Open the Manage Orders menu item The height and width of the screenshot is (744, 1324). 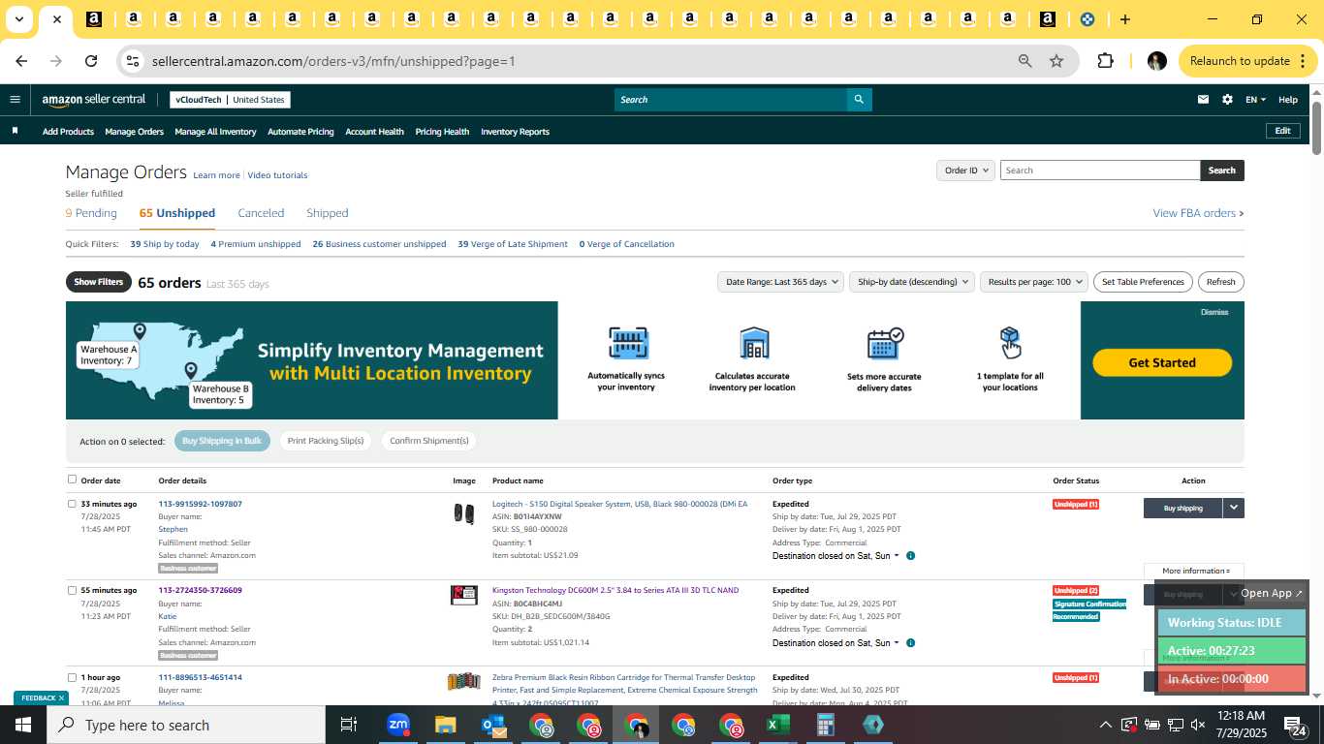(x=134, y=132)
